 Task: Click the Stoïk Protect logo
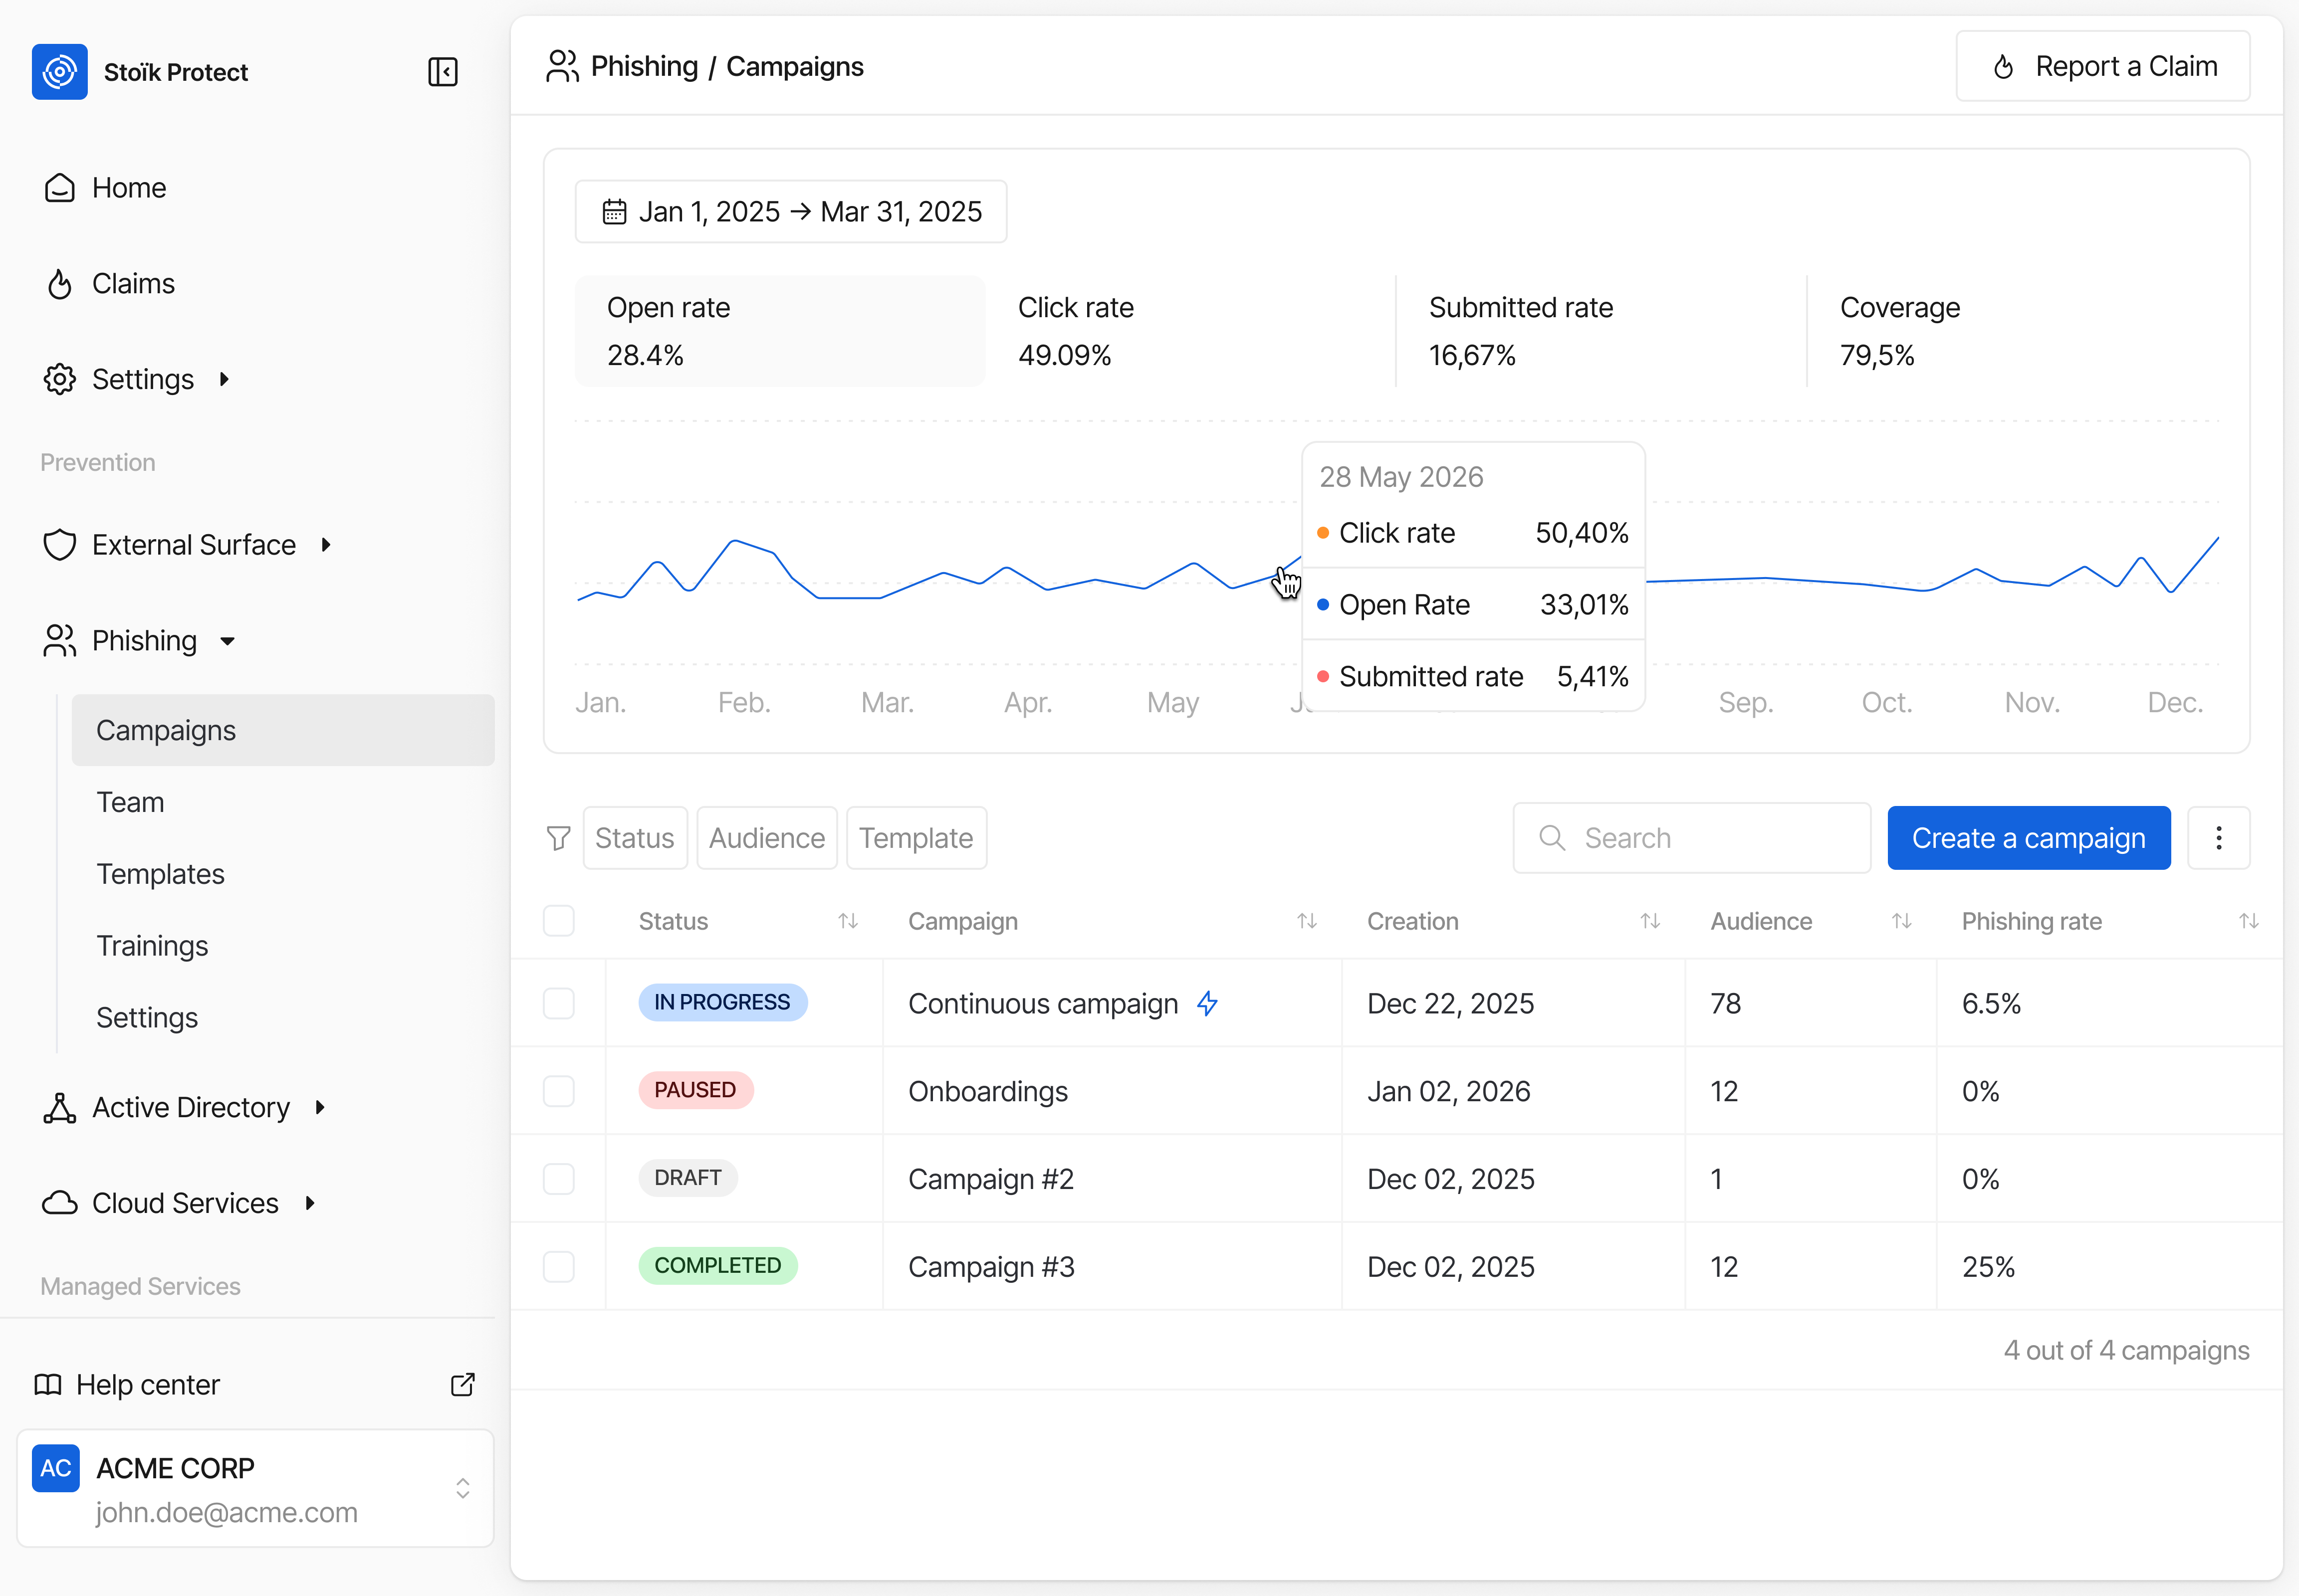coord(60,72)
